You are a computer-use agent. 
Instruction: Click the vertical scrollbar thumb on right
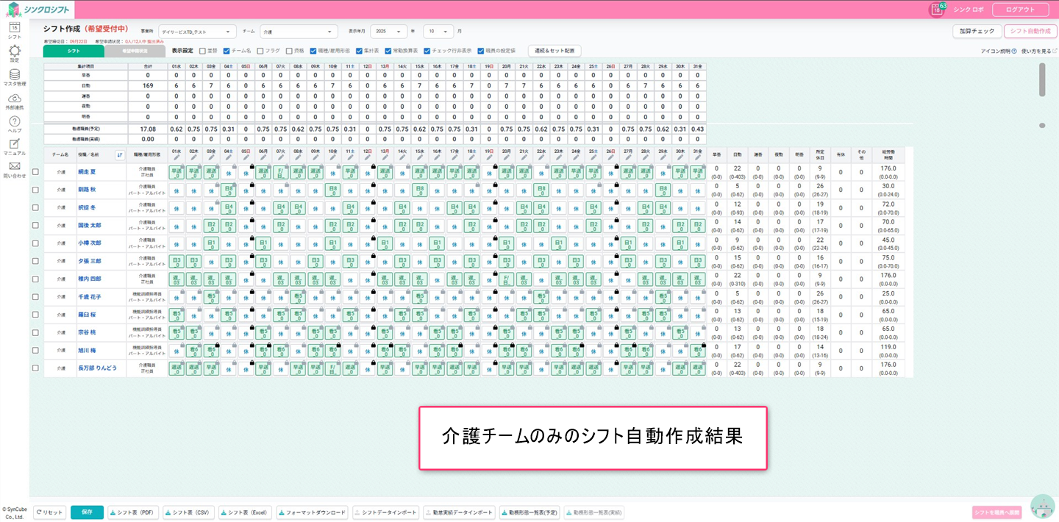coord(1042,79)
